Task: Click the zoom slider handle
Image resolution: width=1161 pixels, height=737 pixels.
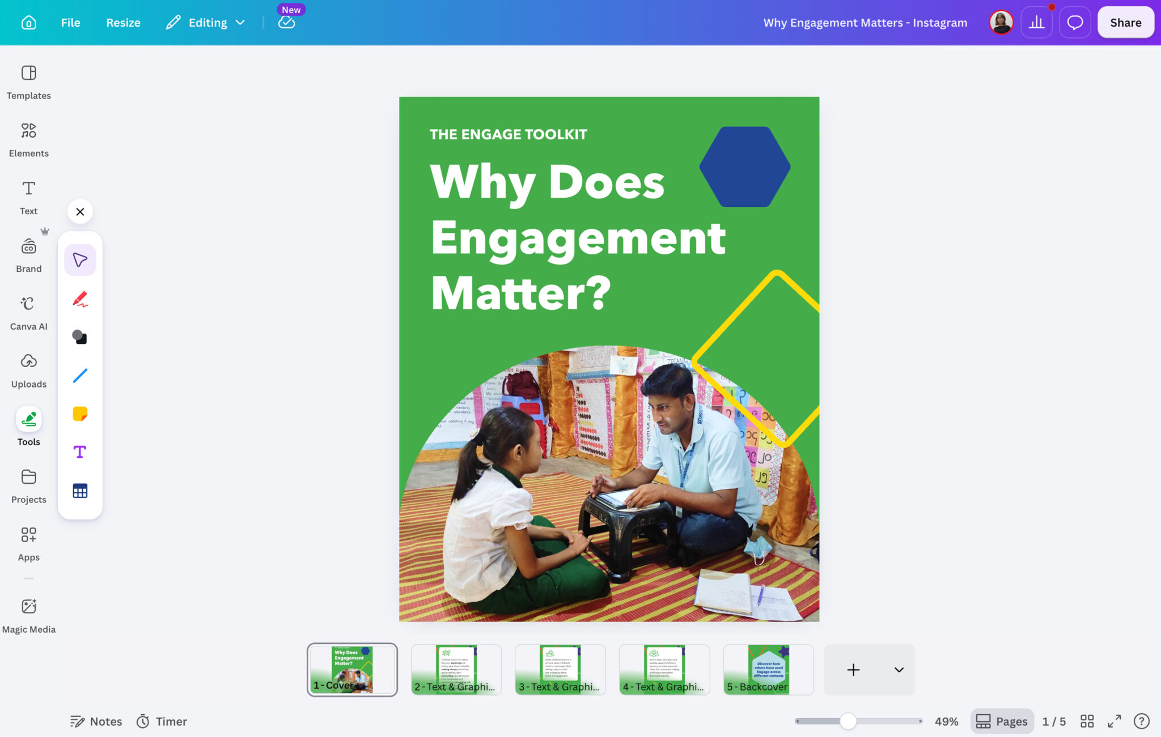Action: (x=848, y=721)
